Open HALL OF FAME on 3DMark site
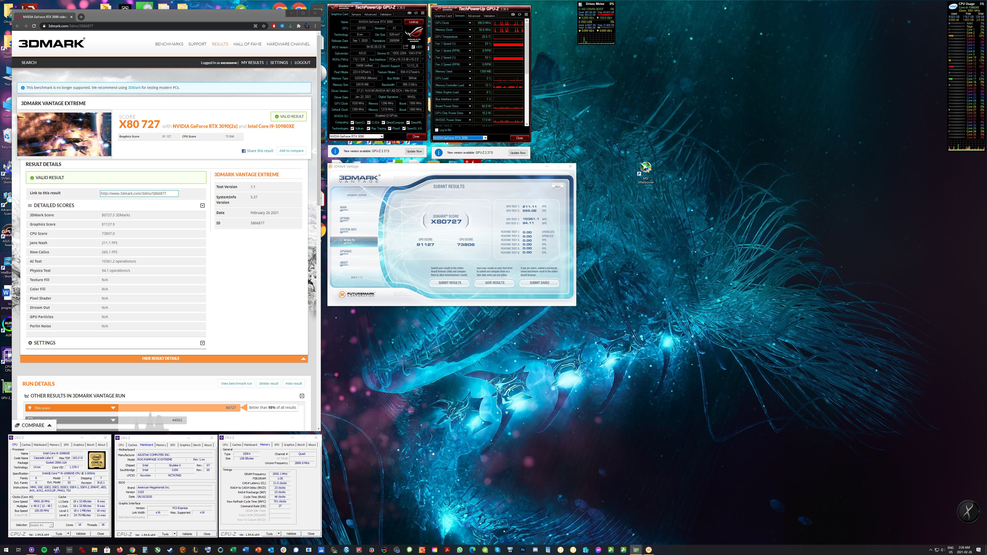Viewport: 987px width, 555px height. (x=248, y=44)
